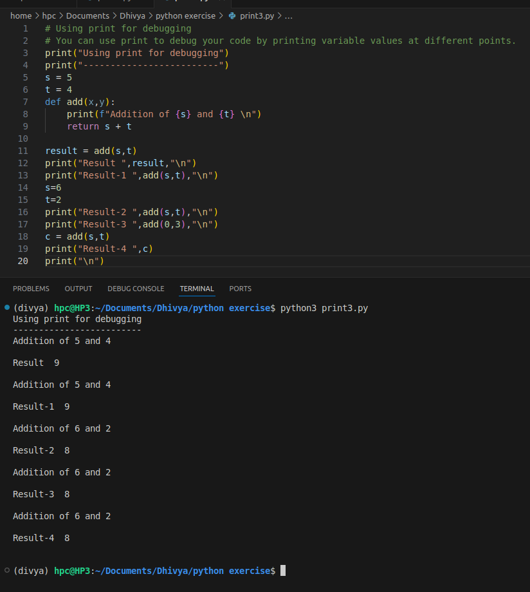Select the TERMINAL panel tab
Screen dimensions: 530x592
[x=197, y=289]
